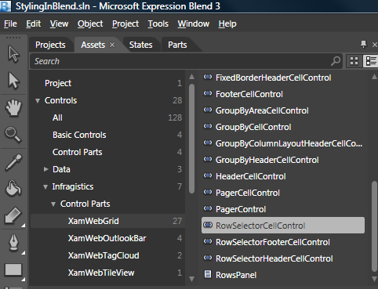Switch to the Projects tab
The height and width of the screenshot is (289, 378).
50,45
